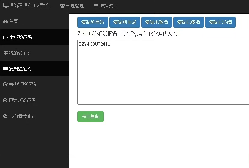The height and width of the screenshot is (168, 249).
Task: Open the 代理管理 top menu
Action: pos(72,6)
